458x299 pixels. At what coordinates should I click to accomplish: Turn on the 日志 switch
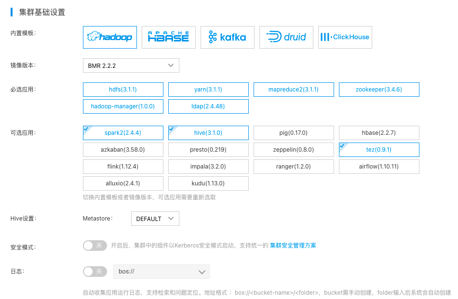[95, 272]
